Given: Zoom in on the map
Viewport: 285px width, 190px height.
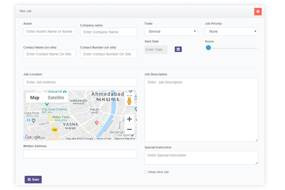Looking at the screenshot, I should tap(129, 119).
